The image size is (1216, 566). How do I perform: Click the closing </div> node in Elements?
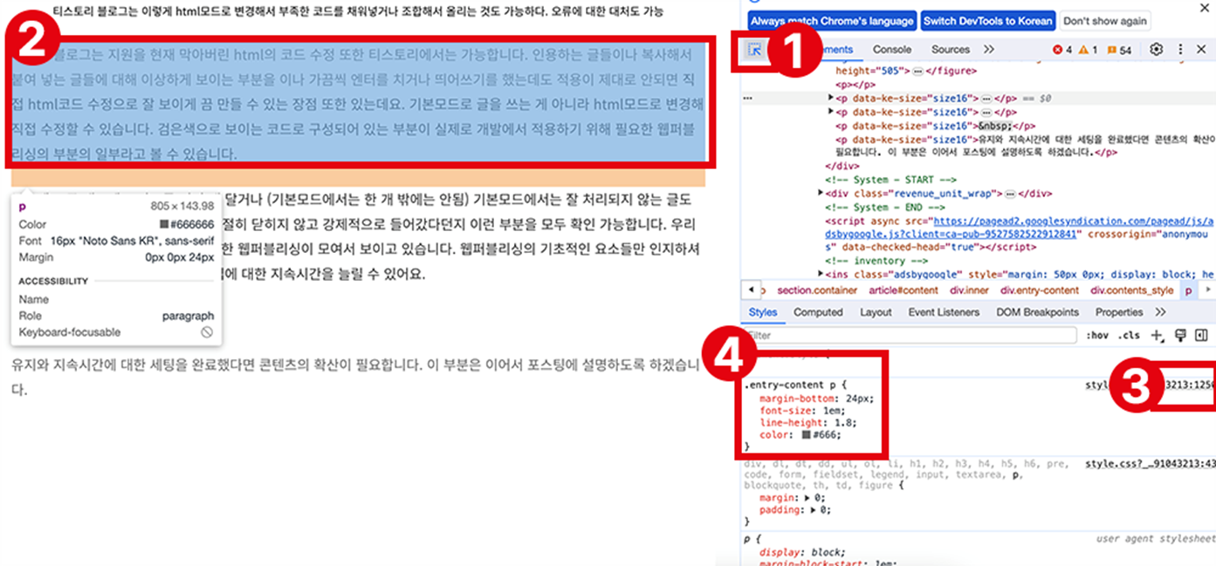coord(842,166)
